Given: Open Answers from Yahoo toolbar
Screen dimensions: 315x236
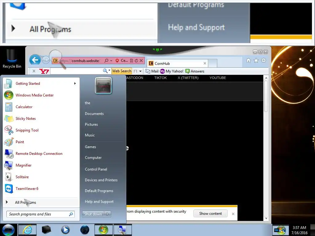Looking at the screenshot, I should (x=195, y=71).
